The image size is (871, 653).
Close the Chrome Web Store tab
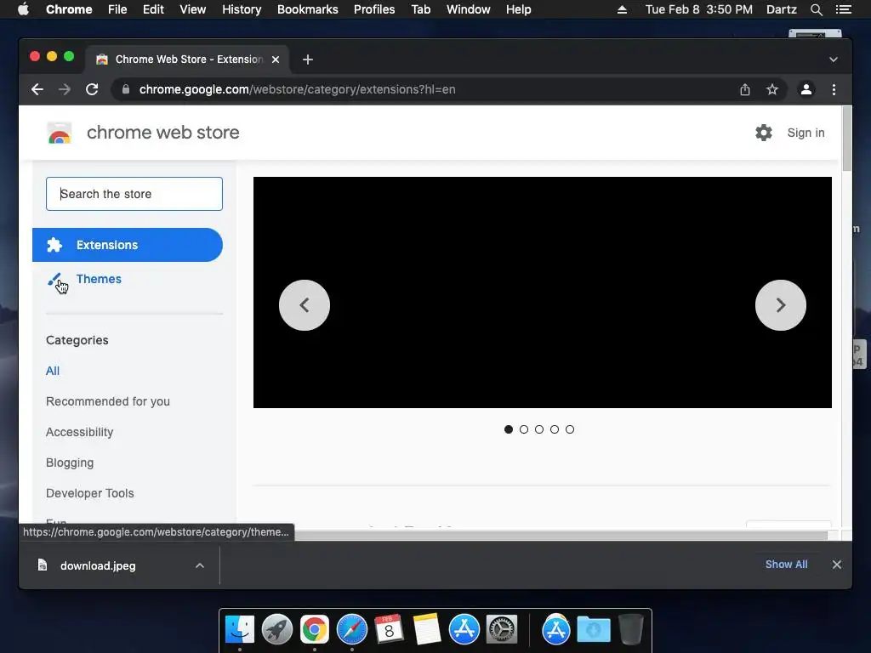click(x=276, y=60)
